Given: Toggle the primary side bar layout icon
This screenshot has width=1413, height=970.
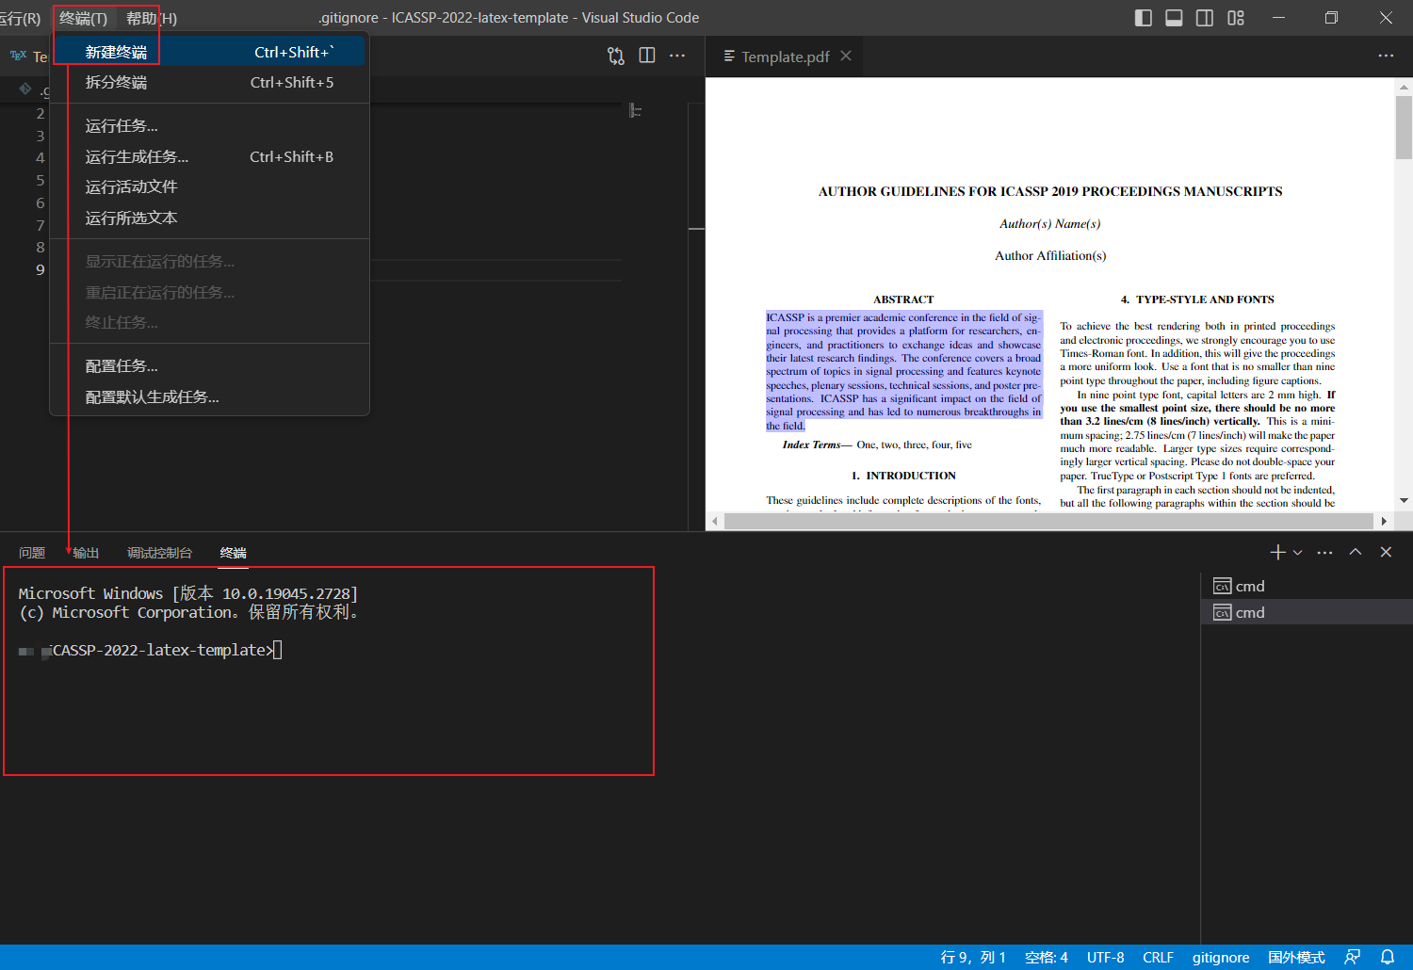Looking at the screenshot, I should (x=1144, y=18).
